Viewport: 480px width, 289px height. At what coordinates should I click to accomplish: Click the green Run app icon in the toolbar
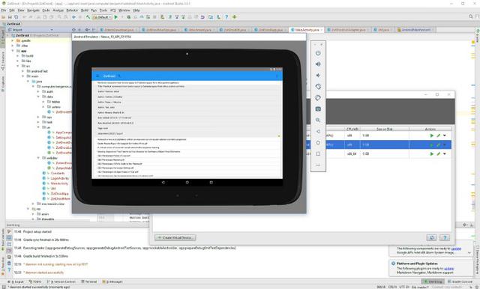[116, 17]
